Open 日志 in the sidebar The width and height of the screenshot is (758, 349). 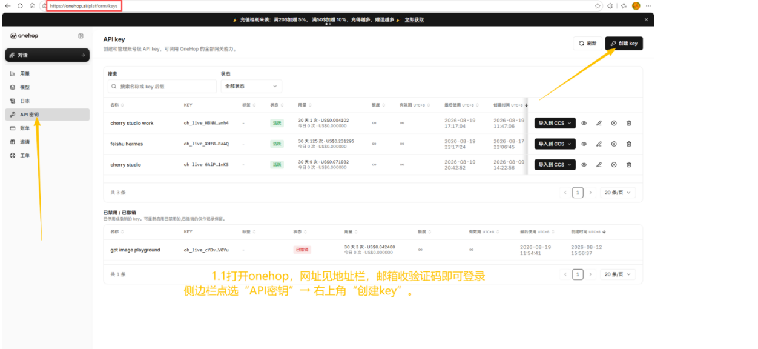[x=47, y=101]
